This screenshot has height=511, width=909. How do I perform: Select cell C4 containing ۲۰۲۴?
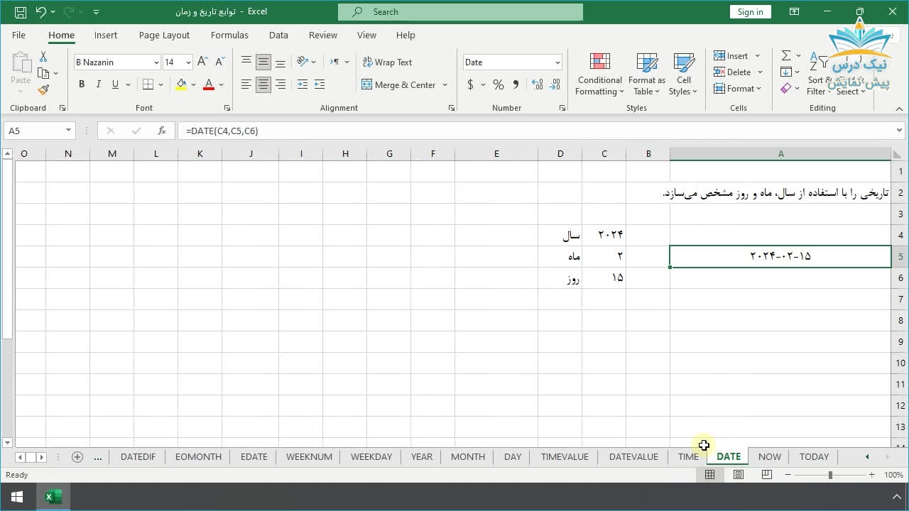(604, 235)
